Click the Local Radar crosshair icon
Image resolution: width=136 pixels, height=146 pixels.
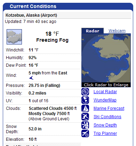pyautogui.click(x=85, y=92)
